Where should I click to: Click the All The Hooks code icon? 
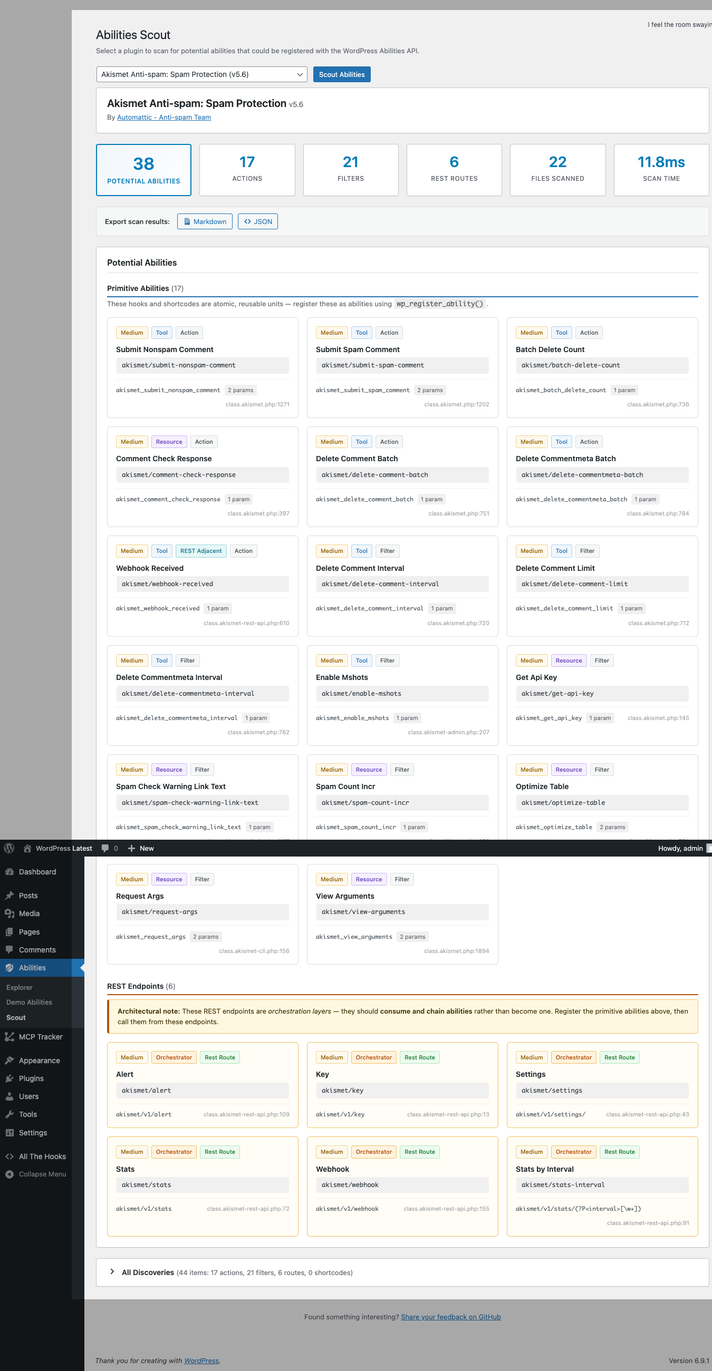coord(9,1156)
